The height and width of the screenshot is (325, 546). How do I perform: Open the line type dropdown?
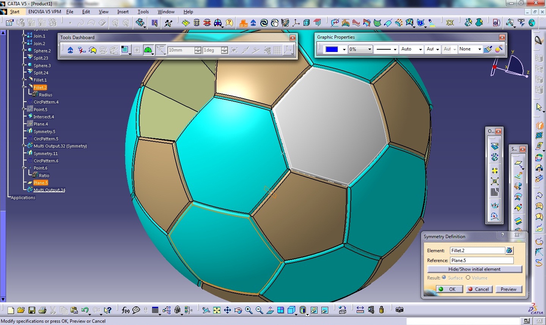pos(395,49)
